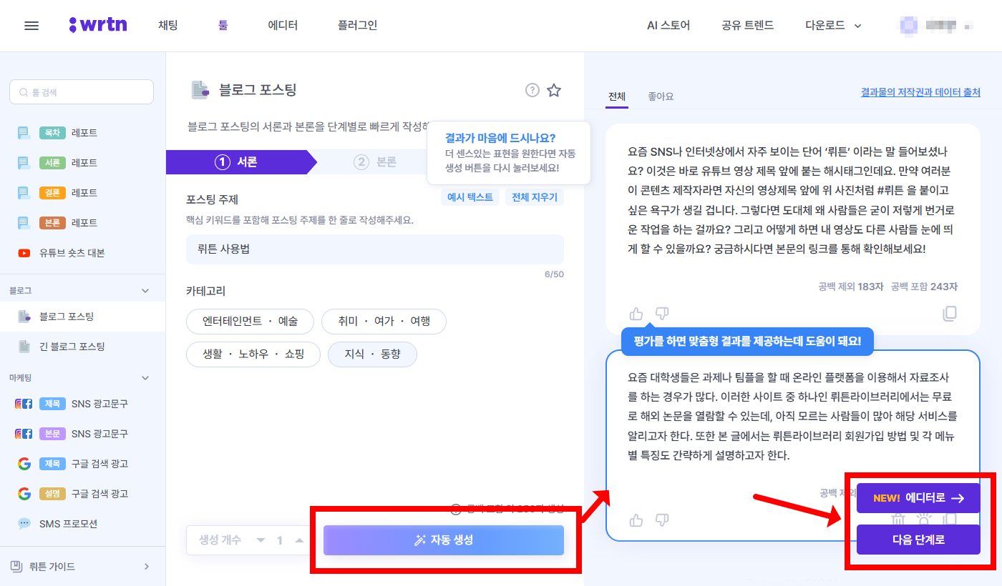Report the result via siren icon
Image resolution: width=1002 pixels, height=586 pixels.
pos(924,520)
